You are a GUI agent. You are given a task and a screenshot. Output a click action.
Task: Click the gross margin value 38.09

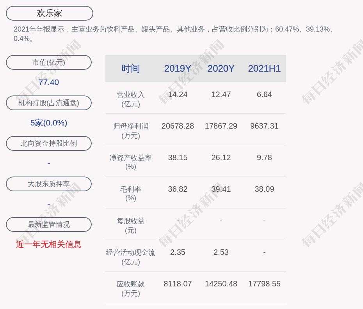coord(264,189)
